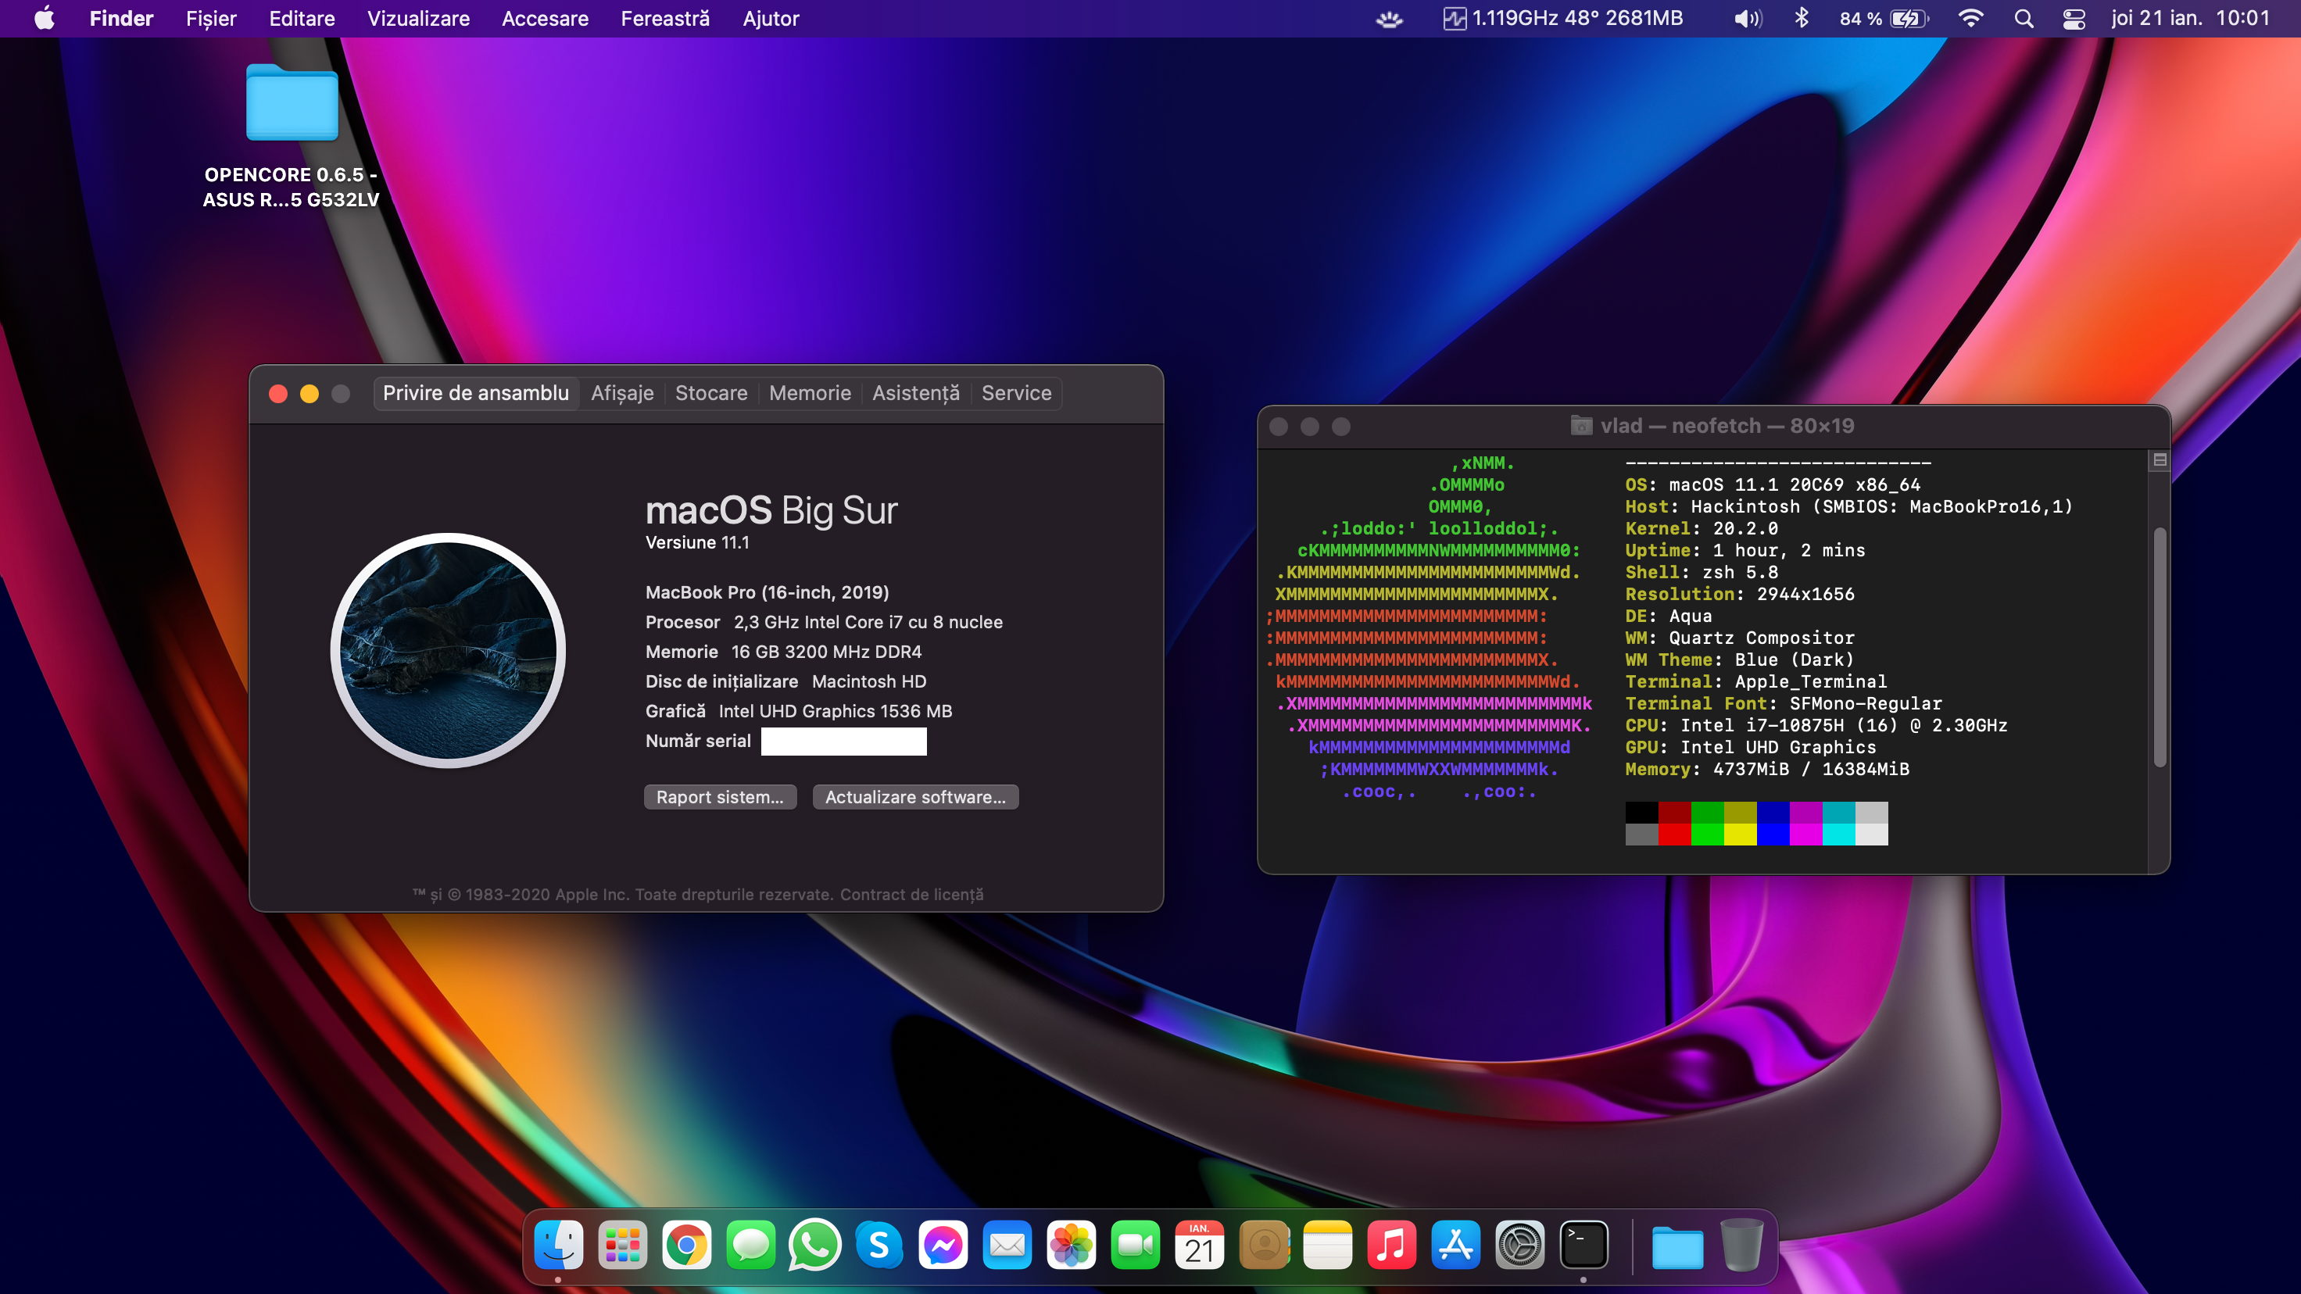2301x1294 pixels.
Task: Open WhatsApp from the Dock
Action: [x=814, y=1244]
